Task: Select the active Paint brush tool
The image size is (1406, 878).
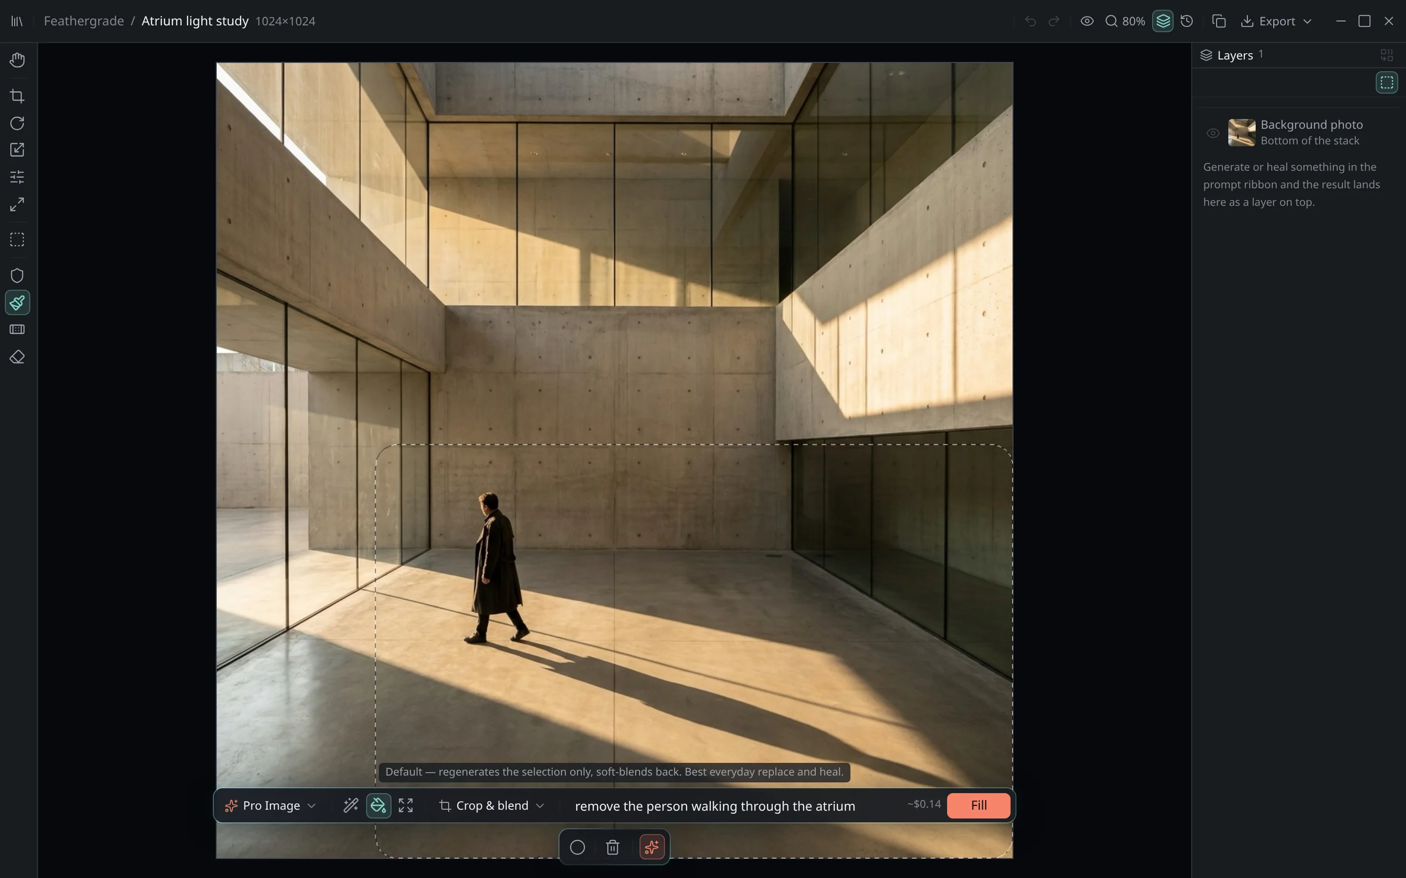Action: point(18,302)
